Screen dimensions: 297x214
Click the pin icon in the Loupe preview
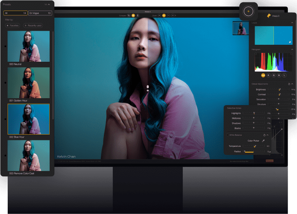click(290, 42)
